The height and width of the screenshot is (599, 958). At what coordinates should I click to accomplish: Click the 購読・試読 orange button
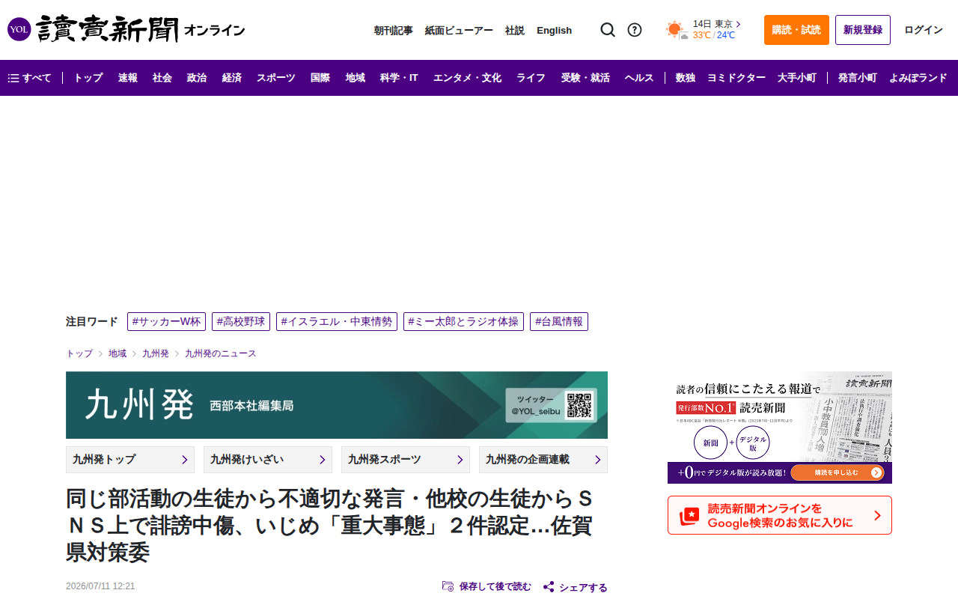(x=796, y=30)
